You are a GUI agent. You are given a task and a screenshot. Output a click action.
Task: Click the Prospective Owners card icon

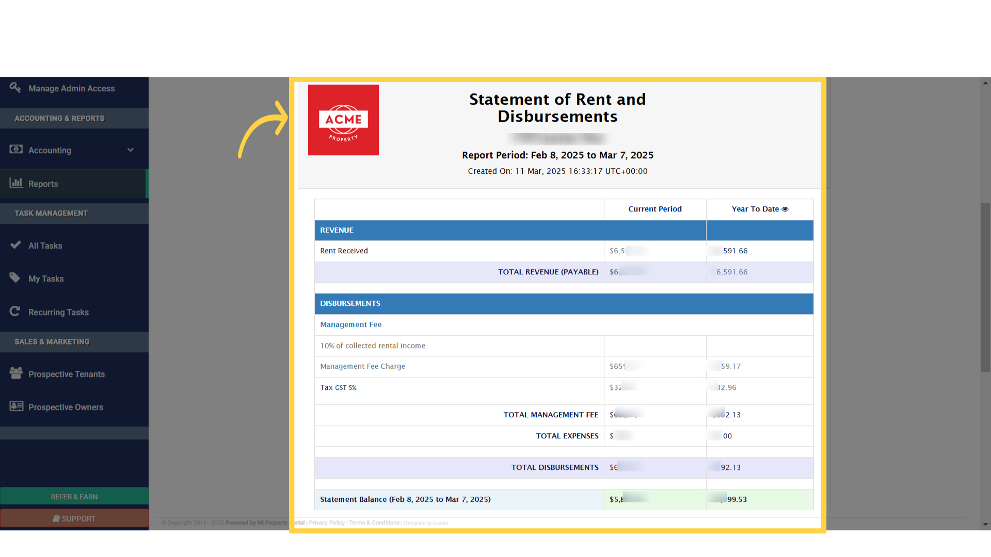click(17, 406)
